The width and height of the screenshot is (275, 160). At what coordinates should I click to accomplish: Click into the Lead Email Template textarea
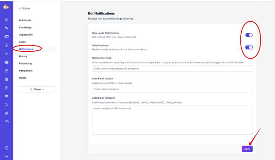point(172,120)
